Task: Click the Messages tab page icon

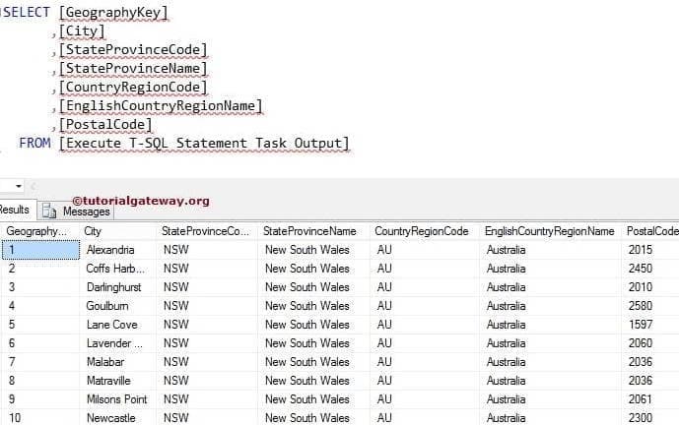Action: coord(49,211)
